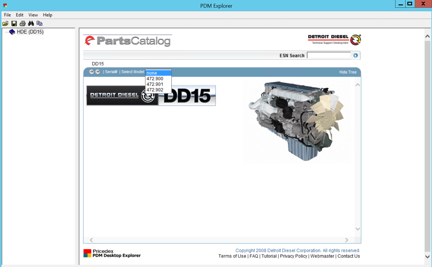Click the Print toolbar icon
432x267 pixels.
pyautogui.click(x=23, y=23)
